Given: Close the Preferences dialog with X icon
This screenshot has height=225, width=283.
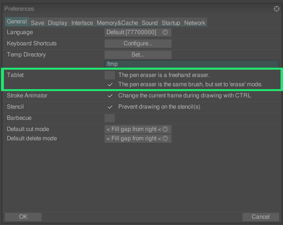Looking at the screenshot, I should click(x=276, y=9).
